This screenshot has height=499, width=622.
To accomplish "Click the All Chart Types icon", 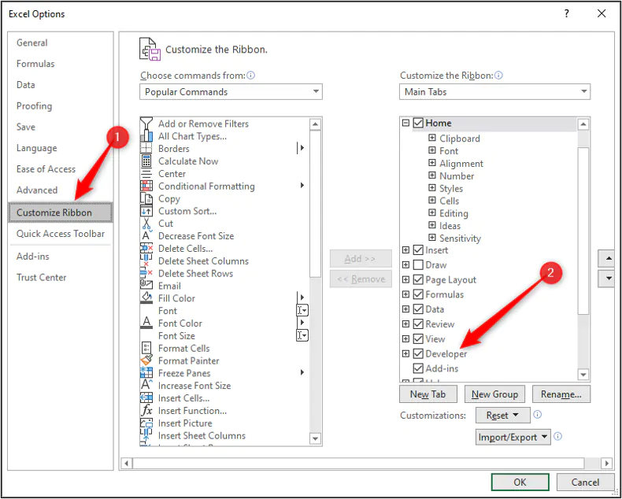I will tap(146, 136).
